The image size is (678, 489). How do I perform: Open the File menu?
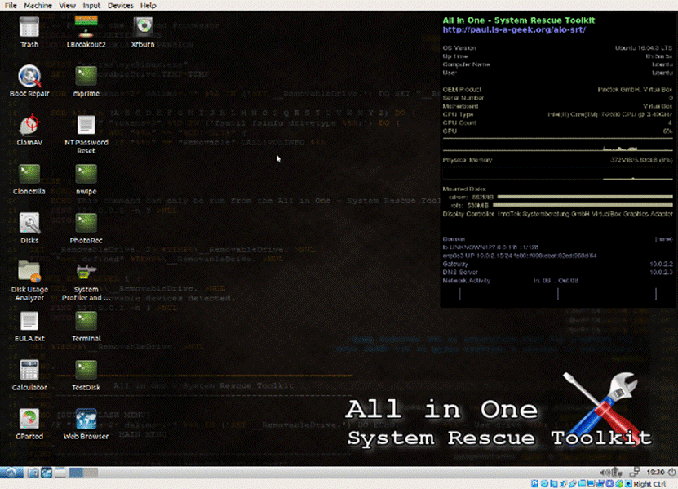11,5
